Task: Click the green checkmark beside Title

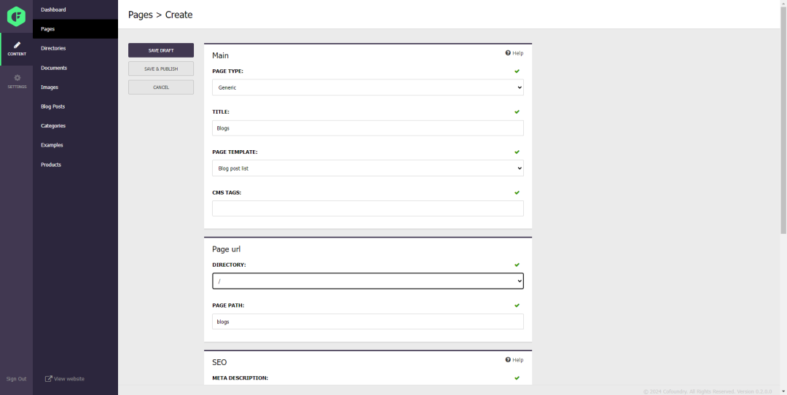Action: point(517,112)
